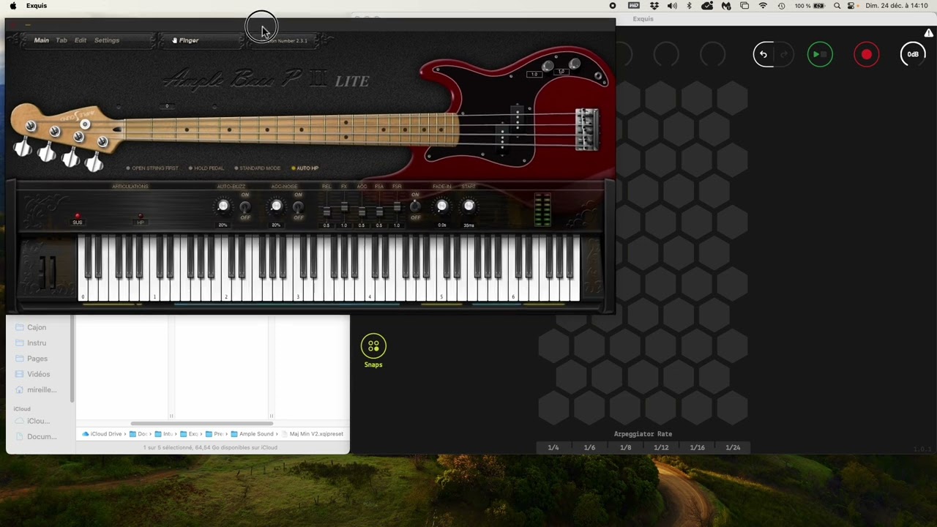Screen dimensions: 937x527
Task: Click the Auto-Buzz 20% value field
Action: [223, 225]
